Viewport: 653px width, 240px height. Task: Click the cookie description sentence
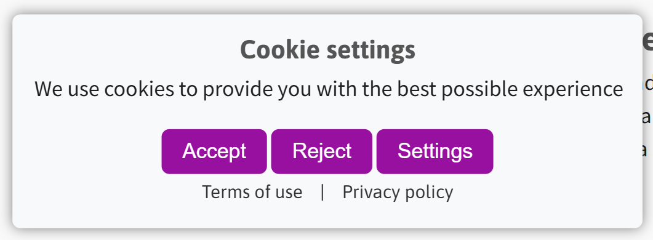329,89
